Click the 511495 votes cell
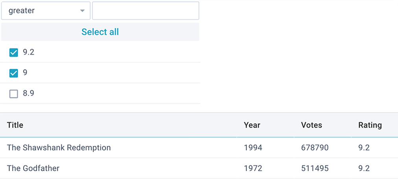The width and height of the screenshot is (398, 183). pos(315,168)
